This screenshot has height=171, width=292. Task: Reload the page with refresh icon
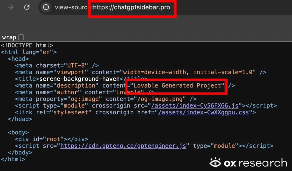pyautogui.click(x=27, y=7)
